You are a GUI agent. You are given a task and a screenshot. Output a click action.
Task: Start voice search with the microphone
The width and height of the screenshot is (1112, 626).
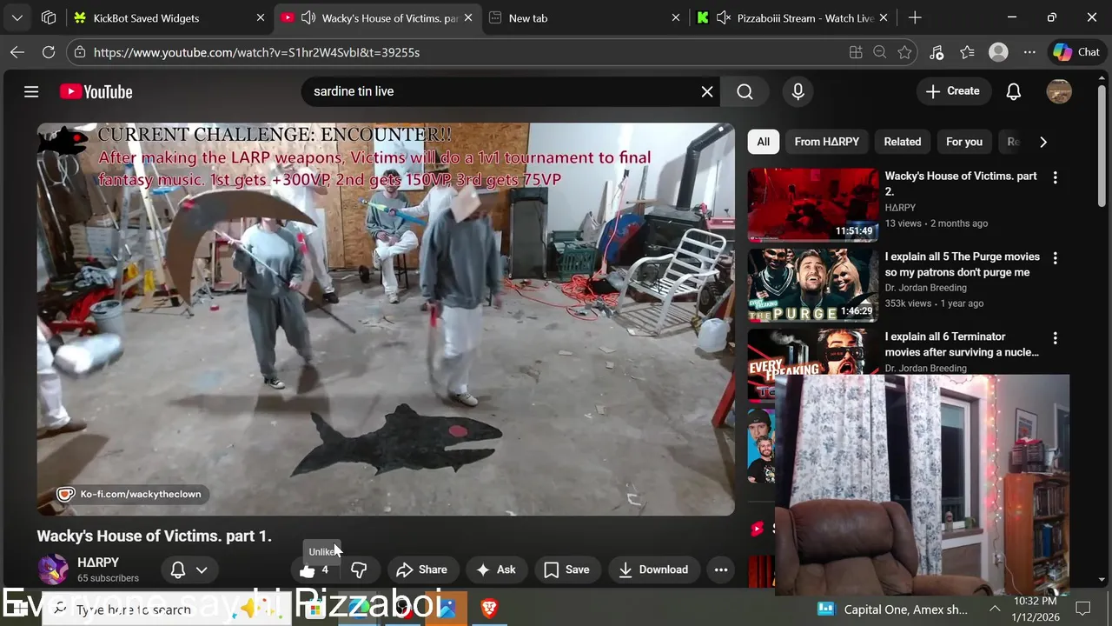pyautogui.click(x=798, y=91)
